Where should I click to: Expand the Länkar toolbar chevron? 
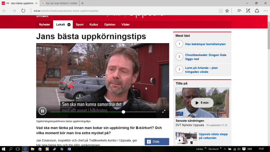[x=205, y=148]
